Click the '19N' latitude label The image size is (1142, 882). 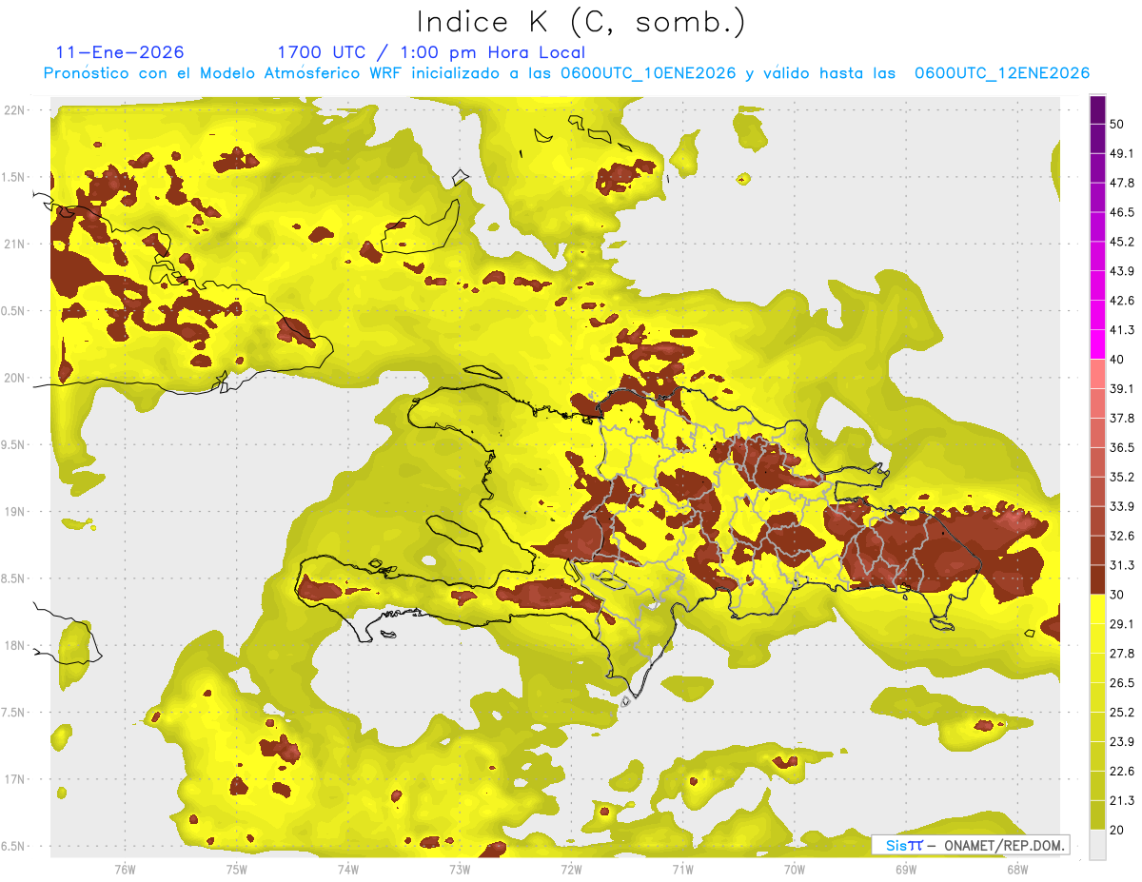tap(14, 512)
